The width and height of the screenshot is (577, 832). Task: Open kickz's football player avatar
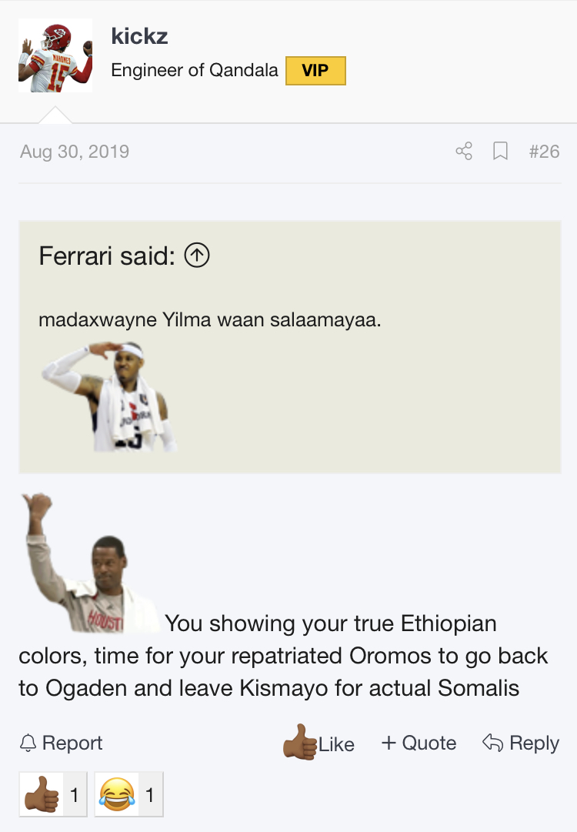point(55,55)
